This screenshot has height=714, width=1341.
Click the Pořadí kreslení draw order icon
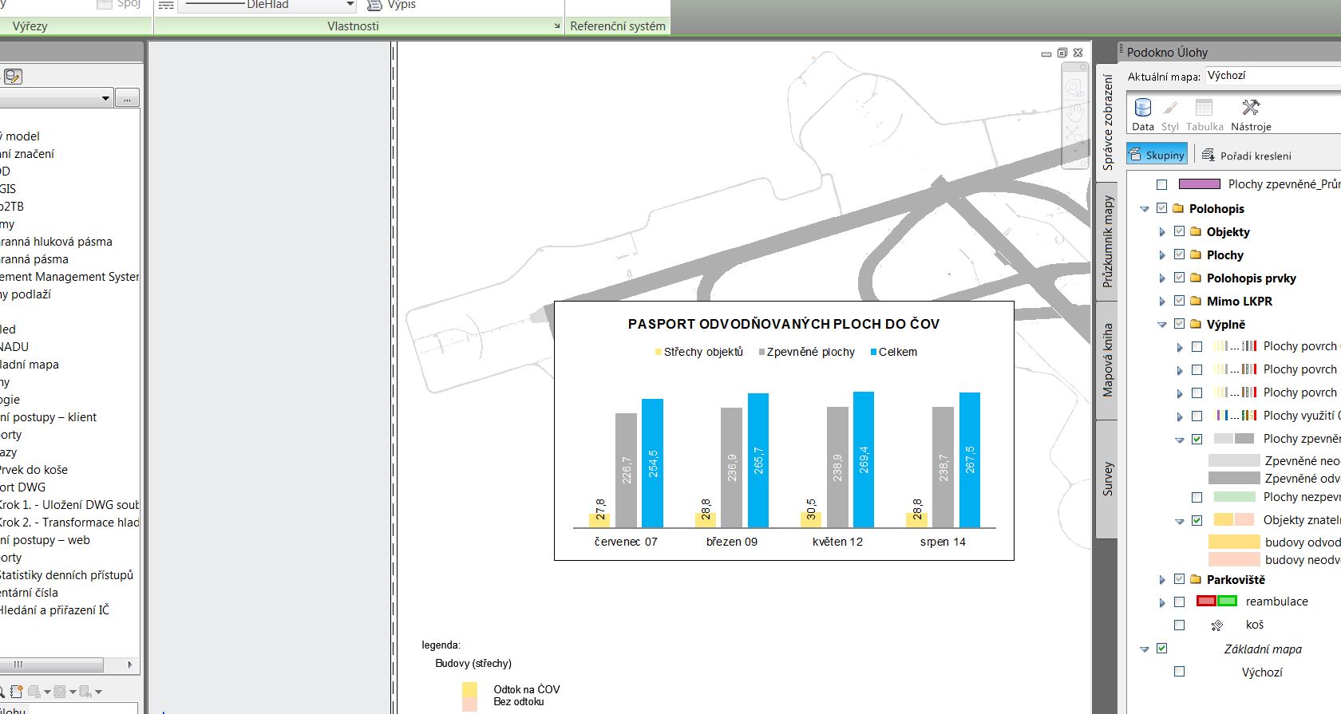tap(1208, 156)
